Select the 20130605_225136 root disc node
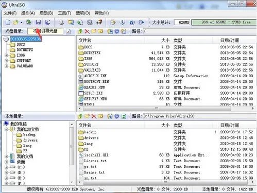Viewport: 257px width, 193px height. [25, 39]
